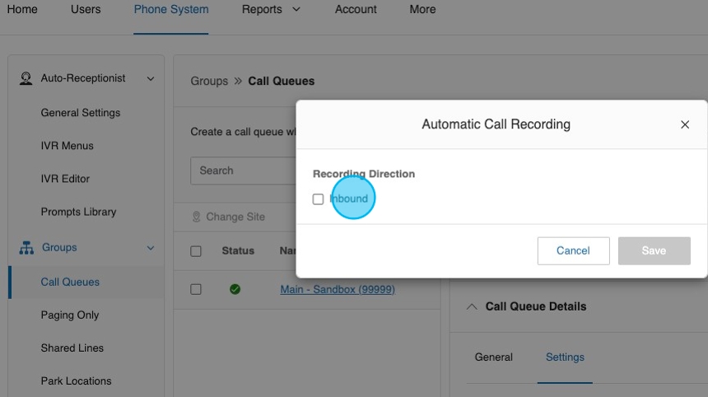This screenshot has width=708, height=397.
Task: Close the Automatic Call Recording dialog
Action: pos(684,124)
